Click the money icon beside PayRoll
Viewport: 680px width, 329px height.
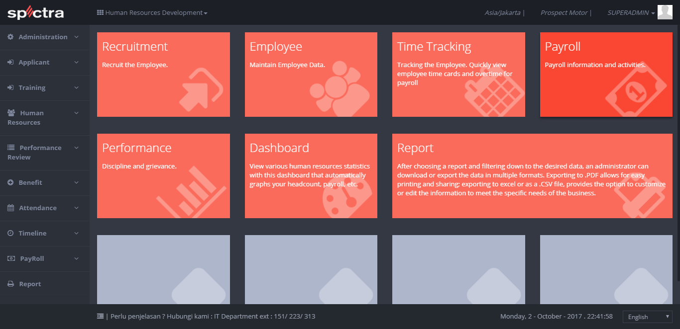click(x=11, y=258)
